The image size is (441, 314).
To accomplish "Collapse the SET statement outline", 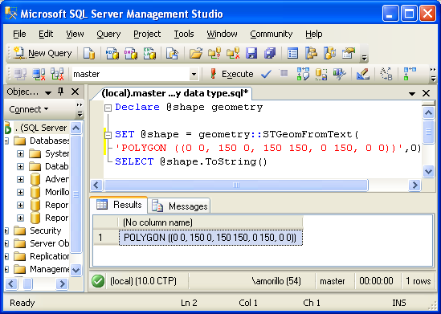I will pos(108,135).
